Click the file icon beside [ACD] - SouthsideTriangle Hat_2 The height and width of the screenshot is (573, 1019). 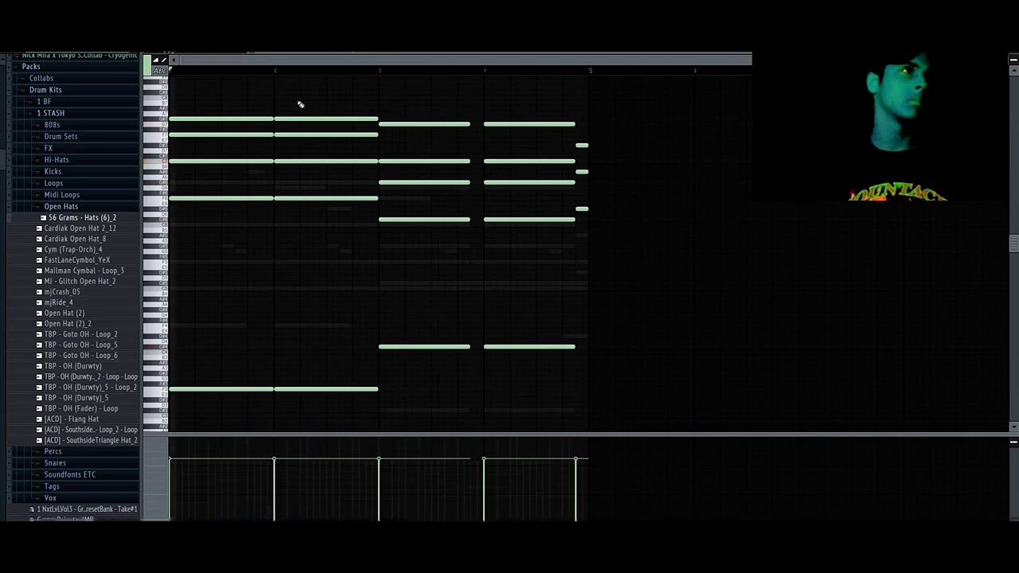39,440
